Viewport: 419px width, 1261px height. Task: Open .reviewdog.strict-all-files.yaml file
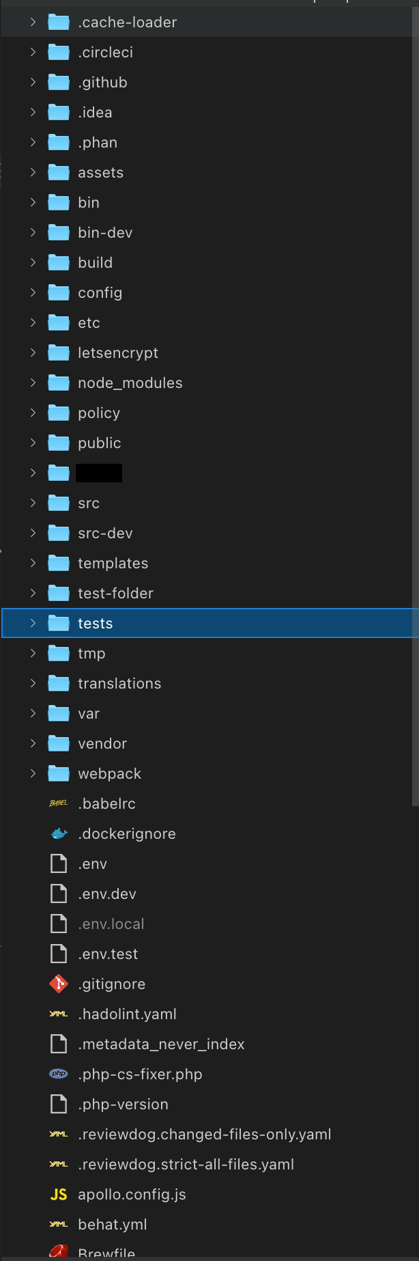[186, 1164]
